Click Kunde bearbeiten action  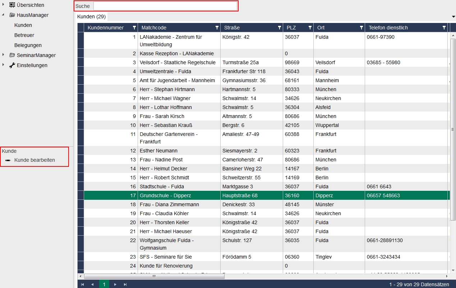34,160
